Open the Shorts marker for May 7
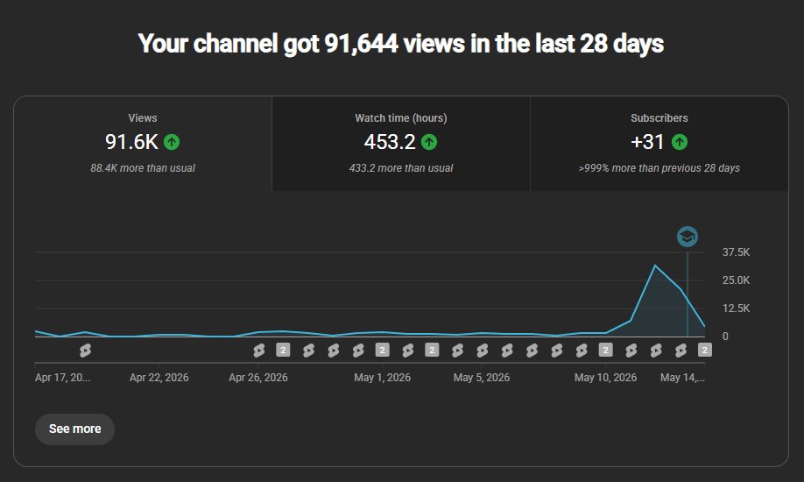 tap(532, 350)
